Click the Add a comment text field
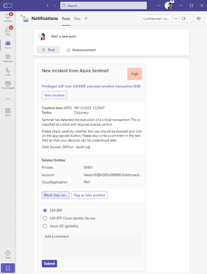Screen dimensions: 207x274 pos(92,244)
